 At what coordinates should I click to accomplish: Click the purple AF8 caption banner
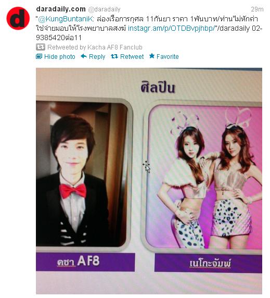click(85, 262)
